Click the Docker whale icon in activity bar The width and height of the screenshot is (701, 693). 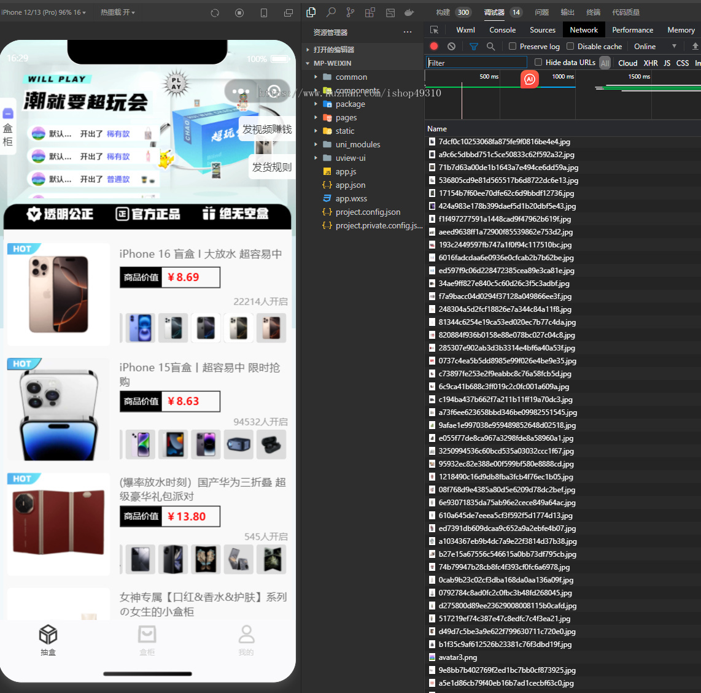409,12
